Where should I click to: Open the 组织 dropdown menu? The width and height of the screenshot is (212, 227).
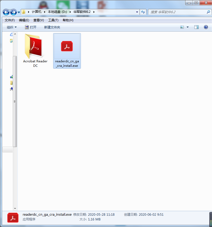tap(12, 27)
